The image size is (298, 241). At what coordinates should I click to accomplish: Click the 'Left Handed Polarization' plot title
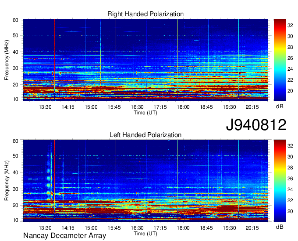[x=145, y=135]
